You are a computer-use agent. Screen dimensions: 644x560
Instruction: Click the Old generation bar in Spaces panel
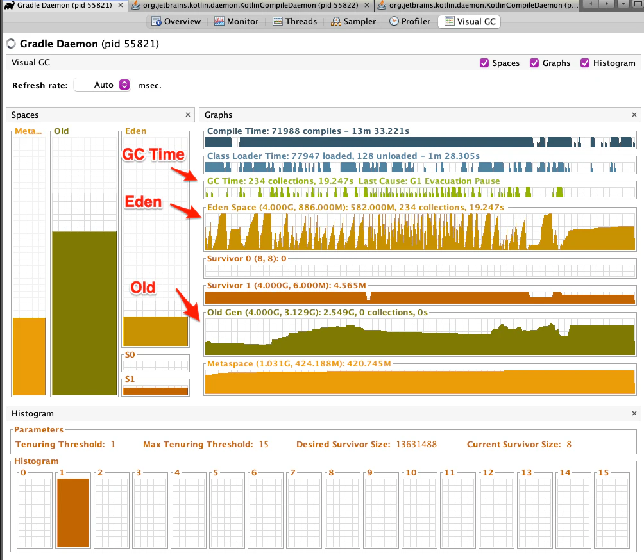[85, 313]
